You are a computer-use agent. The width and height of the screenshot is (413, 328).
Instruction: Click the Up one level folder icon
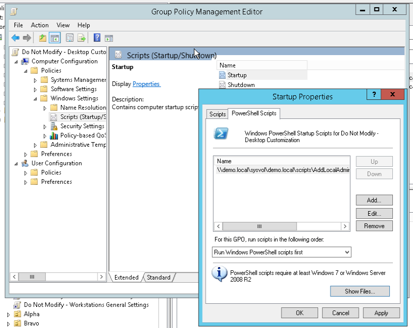tap(42, 38)
